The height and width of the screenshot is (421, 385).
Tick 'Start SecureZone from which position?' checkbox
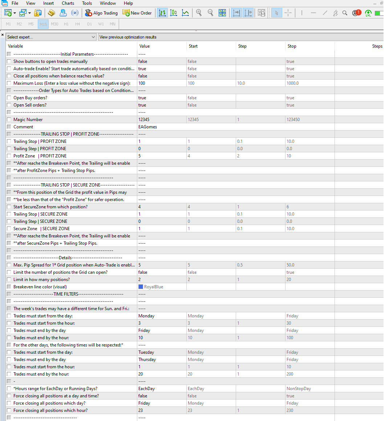pos(9,207)
